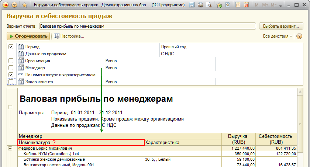Open the calendar icon in title bar
The image size is (310, 167).
[247, 5]
